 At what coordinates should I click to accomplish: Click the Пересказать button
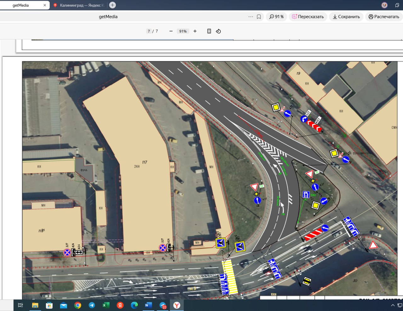coord(308,17)
